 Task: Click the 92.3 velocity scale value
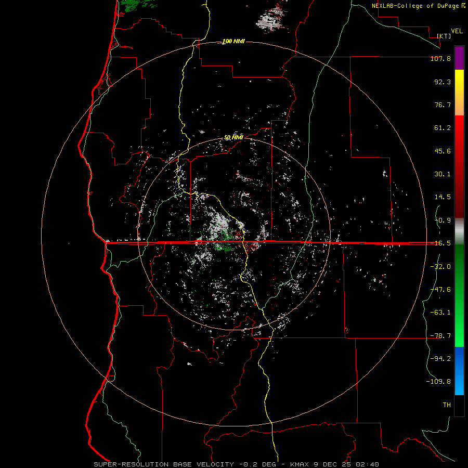[x=443, y=82]
